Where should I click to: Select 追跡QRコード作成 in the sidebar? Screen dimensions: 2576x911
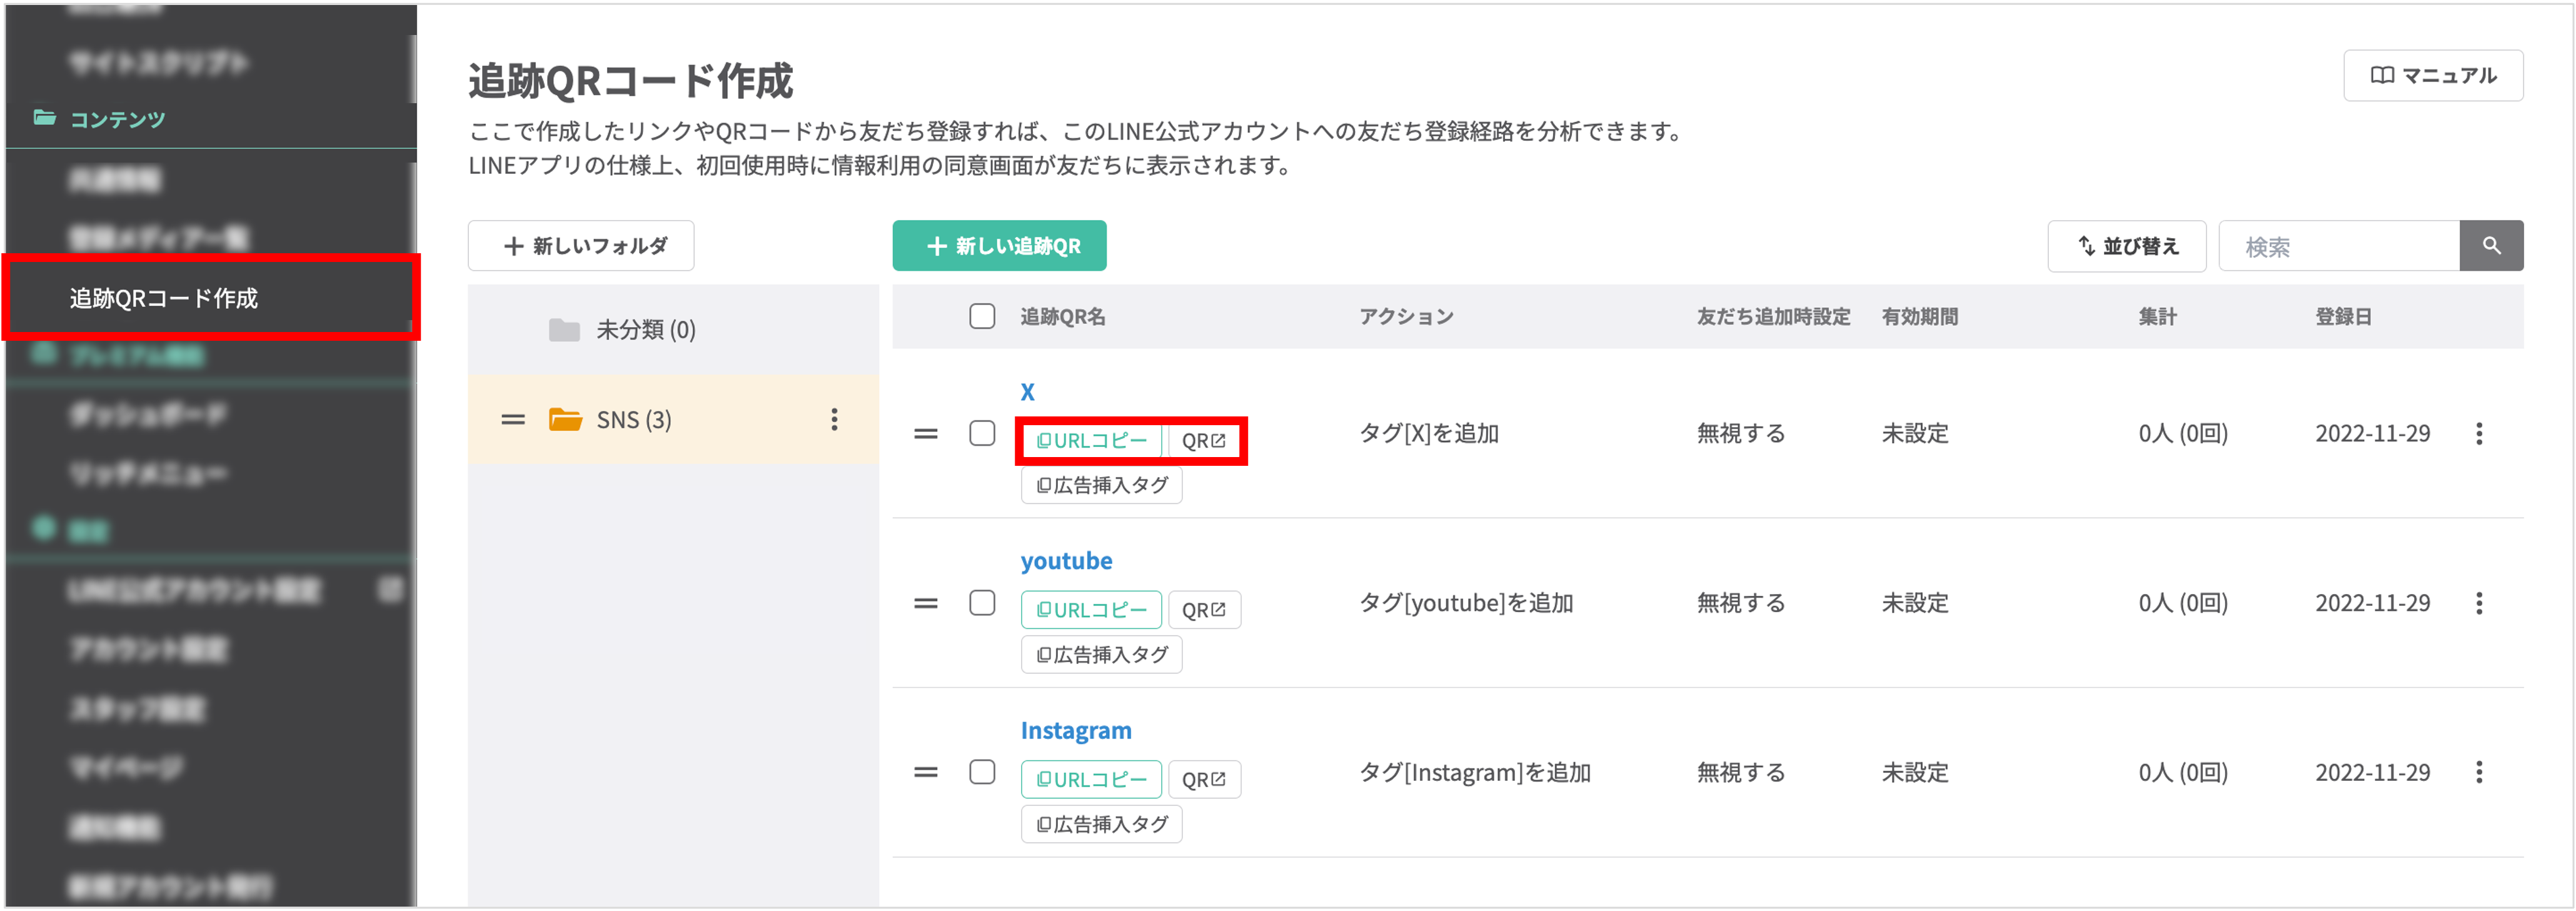(x=166, y=297)
